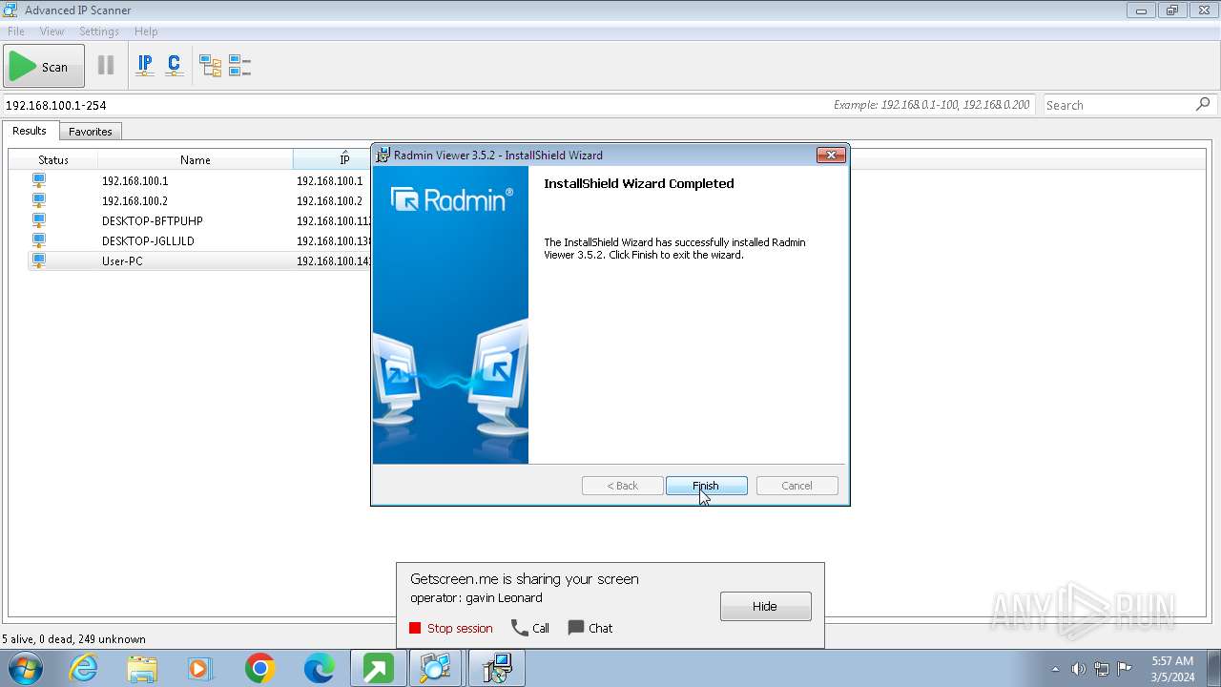
Task: Click computer status icon for DESKTOP-JGLLJLD
Action: point(39,240)
